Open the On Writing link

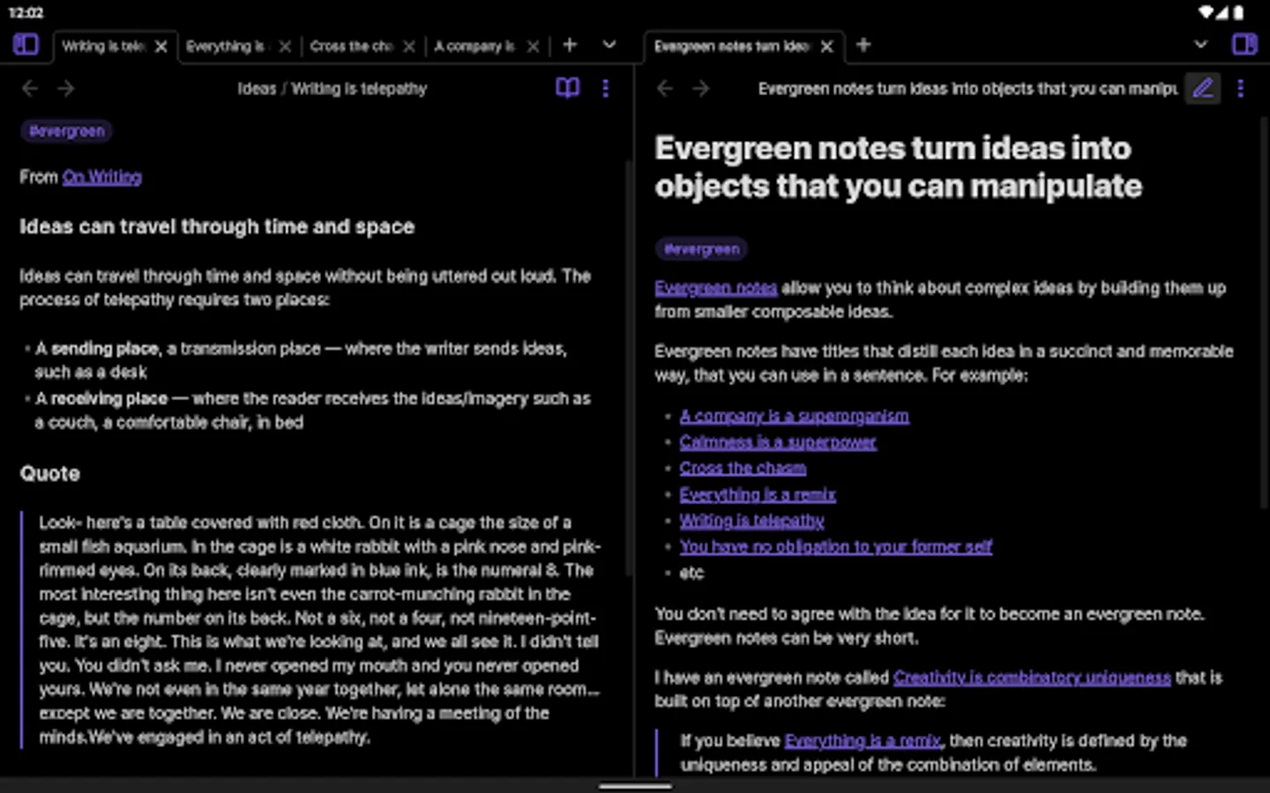pos(102,177)
